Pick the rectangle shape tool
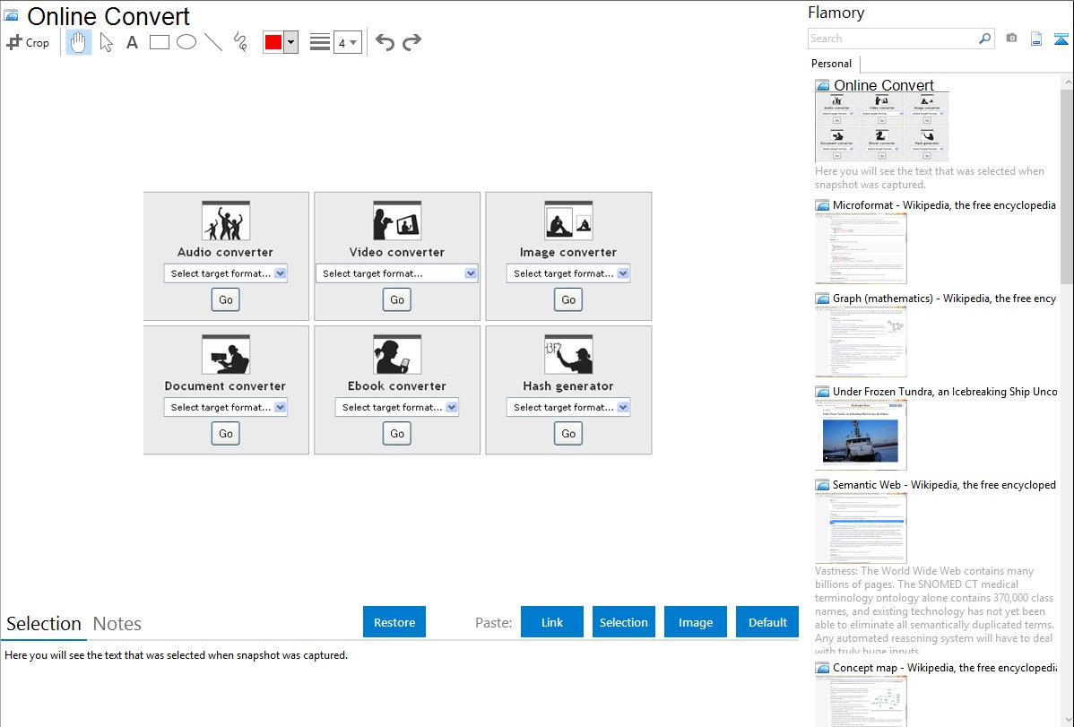The width and height of the screenshot is (1074, 727). point(160,42)
